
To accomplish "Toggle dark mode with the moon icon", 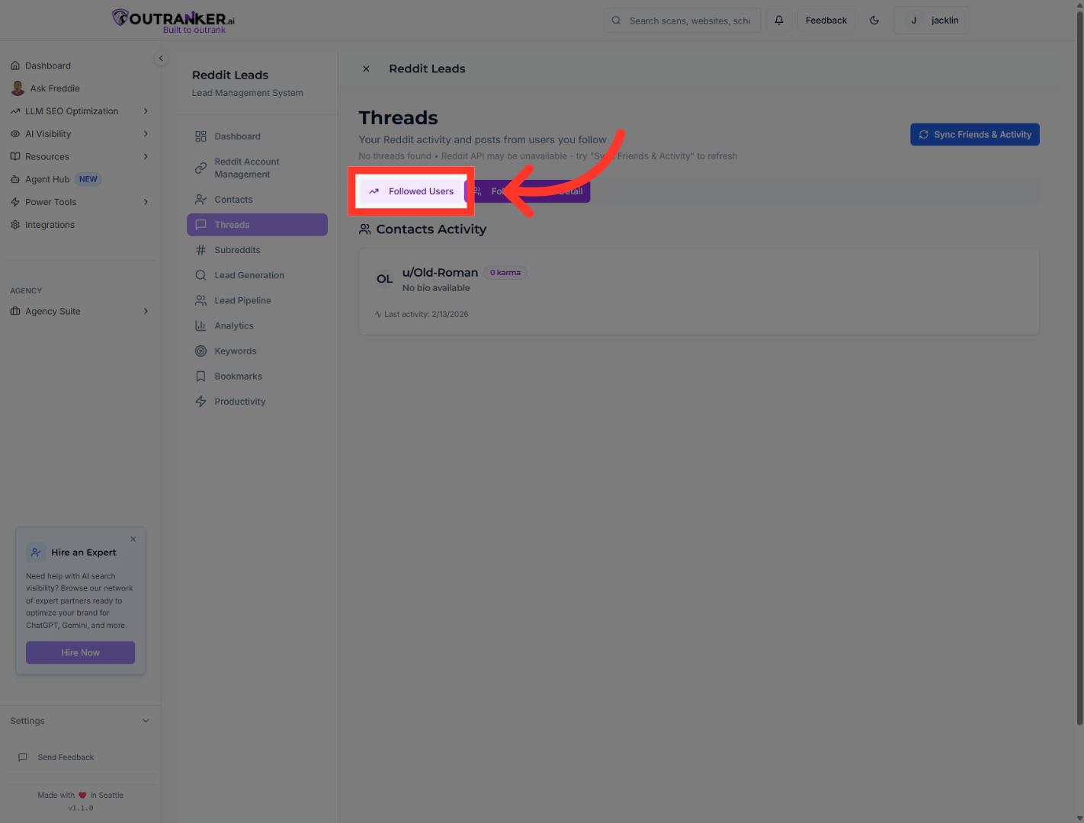I will pyautogui.click(x=874, y=21).
